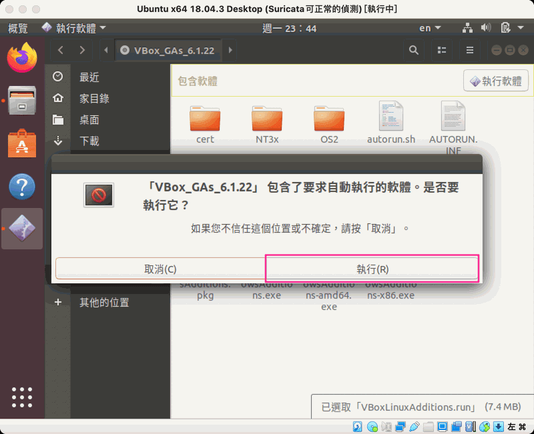Click the network adapters icon in the VirtualBox status bar

click(400, 426)
